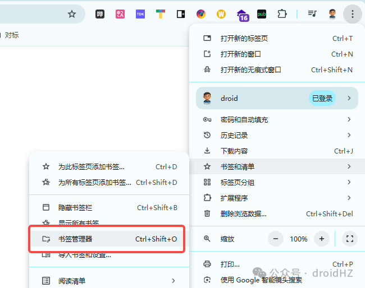Toggle 隐藏书签栏 option
Image resolution: width=365 pixels, height=288 pixels.
(x=109, y=208)
